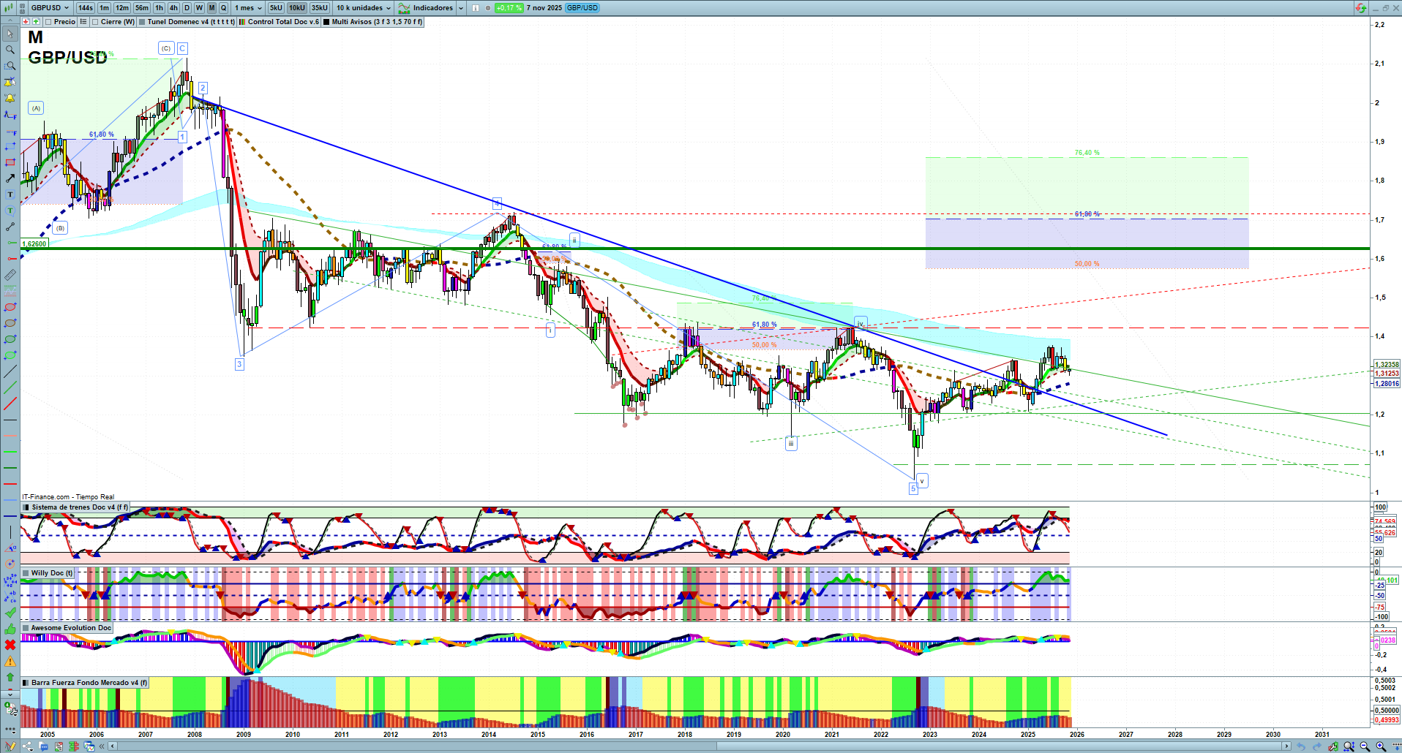Switch to the 4h timeframe
Image resolution: width=1402 pixels, height=753 pixels.
173,8
